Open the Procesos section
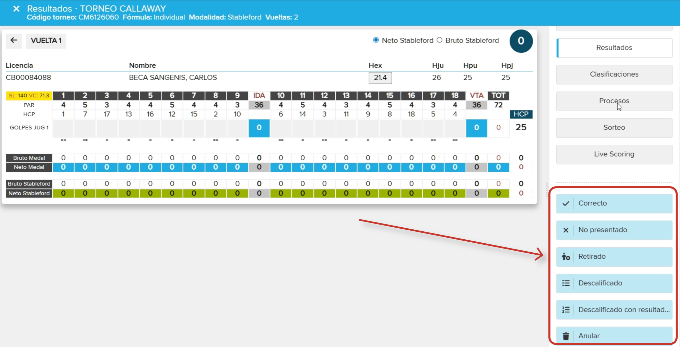 (x=614, y=101)
